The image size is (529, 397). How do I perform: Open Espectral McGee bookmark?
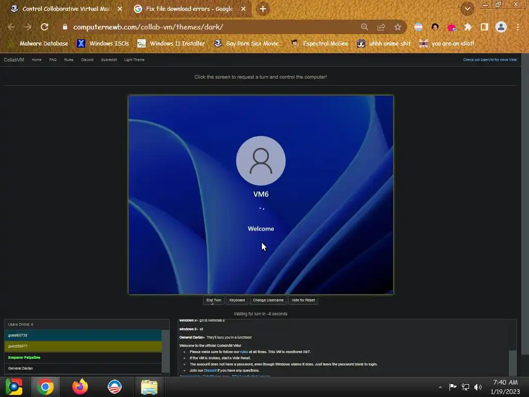(x=320, y=43)
